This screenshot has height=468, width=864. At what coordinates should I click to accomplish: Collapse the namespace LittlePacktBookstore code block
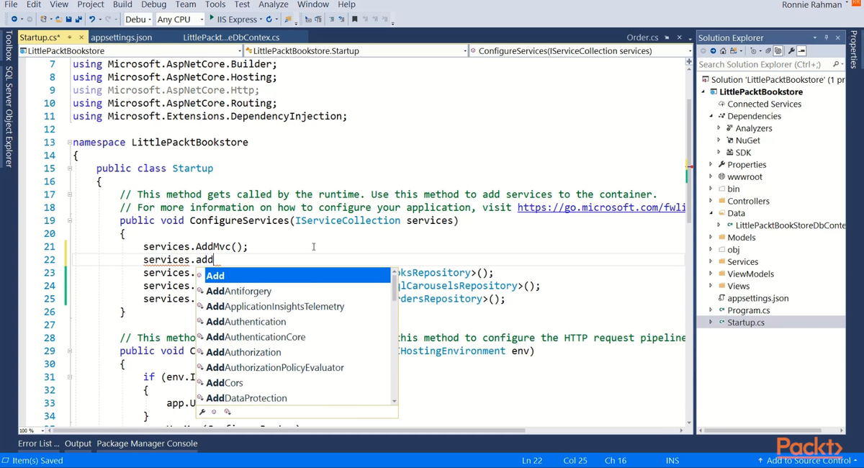(69, 142)
